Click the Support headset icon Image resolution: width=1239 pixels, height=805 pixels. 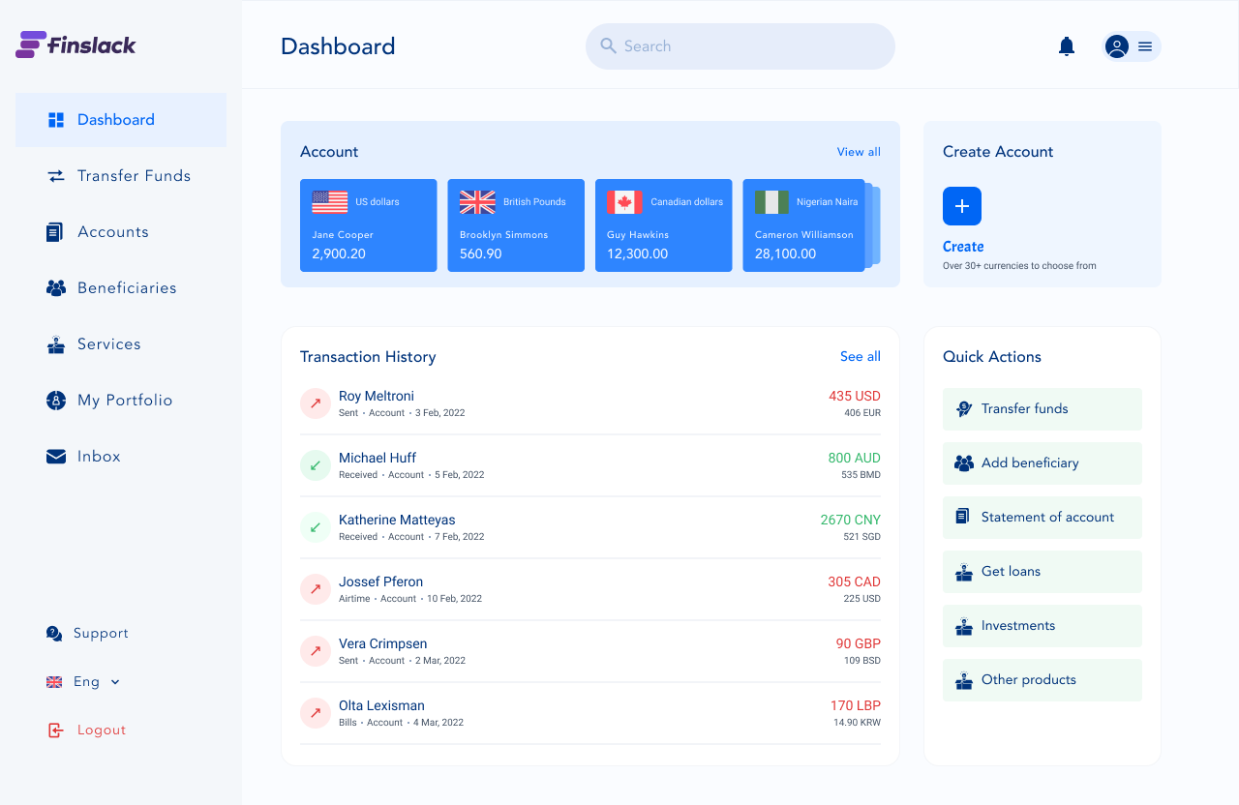point(53,633)
